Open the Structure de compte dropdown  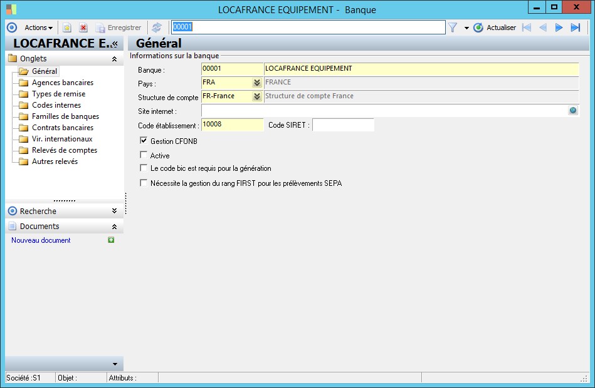(x=257, y=96)
